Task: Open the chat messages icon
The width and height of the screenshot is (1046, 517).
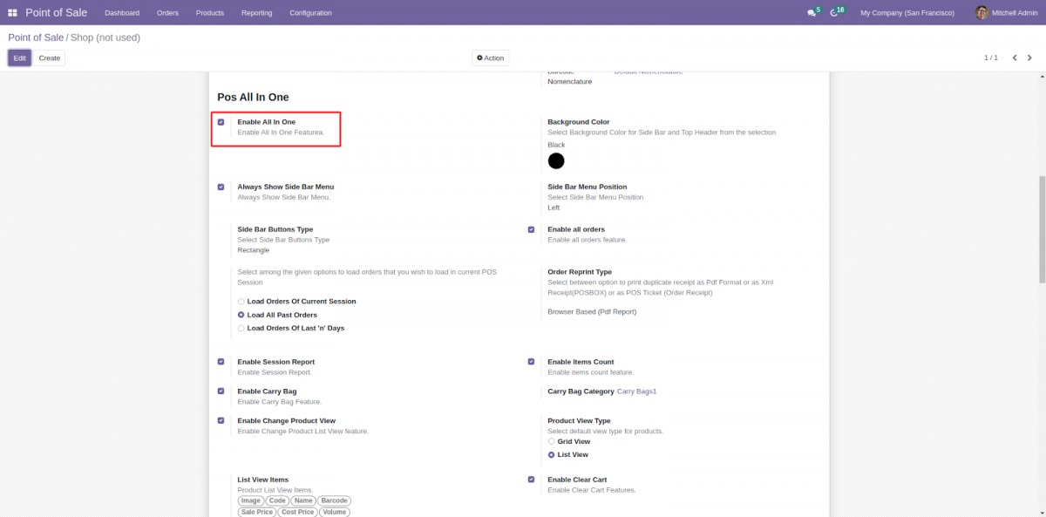Action: tap(812, 13)
